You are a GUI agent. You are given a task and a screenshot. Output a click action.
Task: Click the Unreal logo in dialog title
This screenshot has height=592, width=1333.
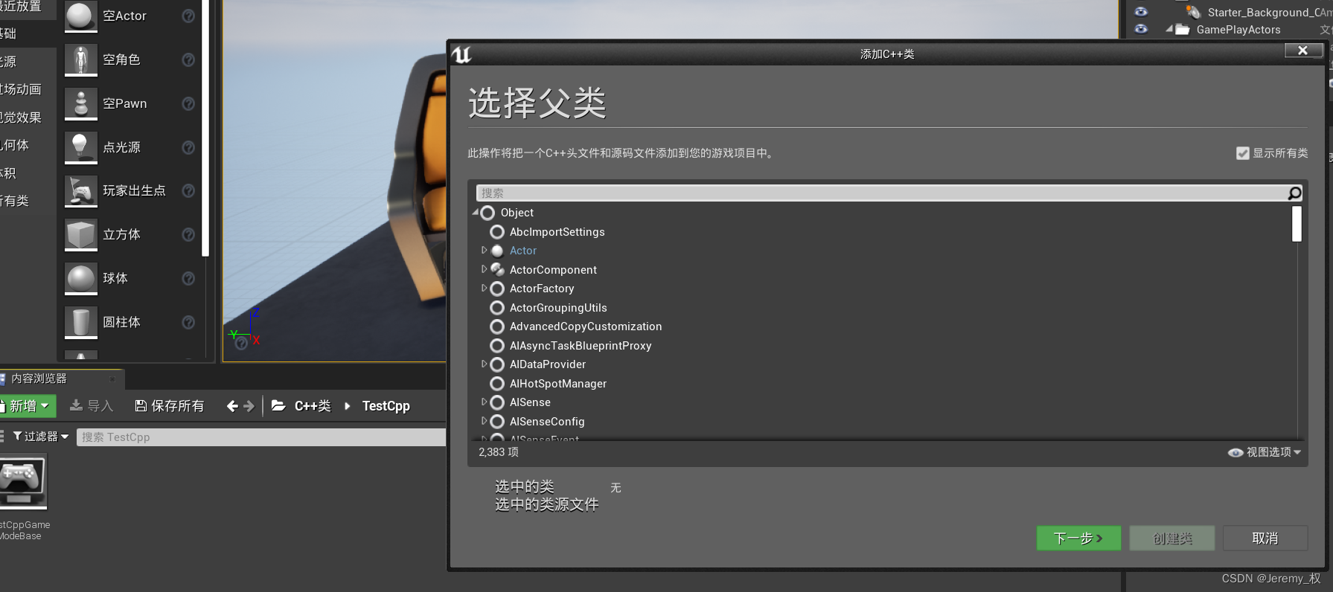[461, 54]
